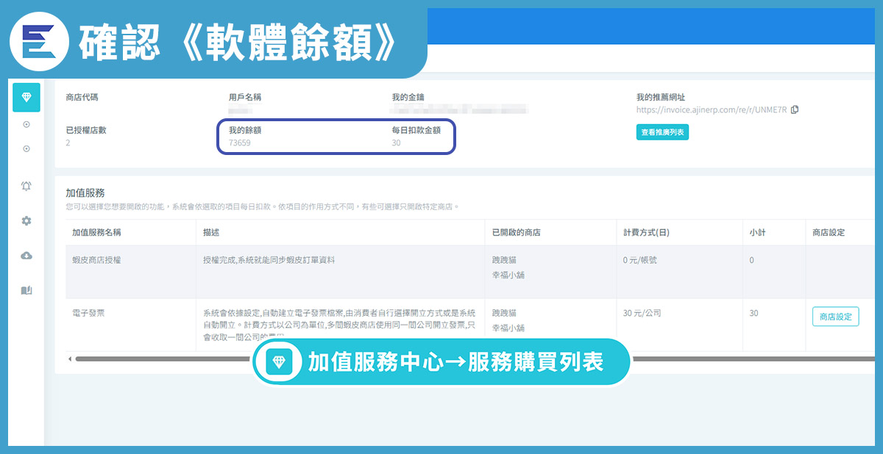
Task: Click the 商店設定 button for 電子發票
Action: point(835,317)
